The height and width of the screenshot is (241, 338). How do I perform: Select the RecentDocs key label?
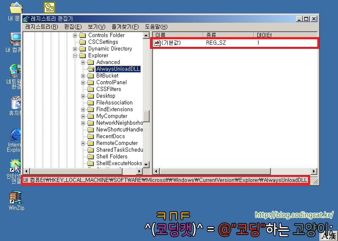pos(111,137)
